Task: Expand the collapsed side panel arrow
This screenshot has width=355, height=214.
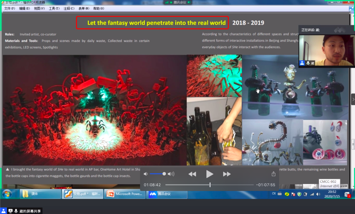Action: coord(353,99)
